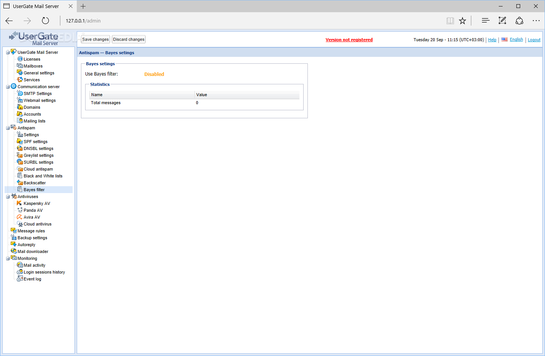Click the Mail activity icon
The width and height of the screenshot is (545, 356).
20,265
